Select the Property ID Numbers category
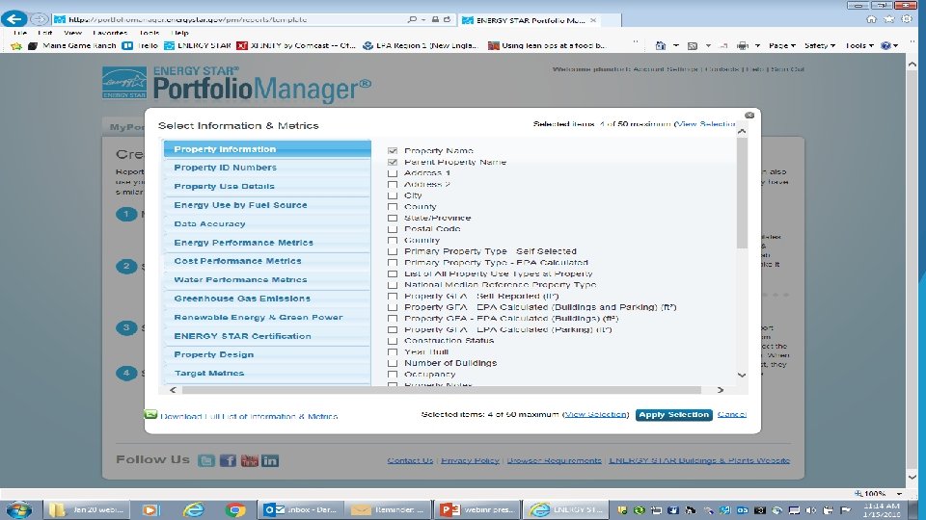The width and height of the screenshot is (926, 520). click(267, 168)
